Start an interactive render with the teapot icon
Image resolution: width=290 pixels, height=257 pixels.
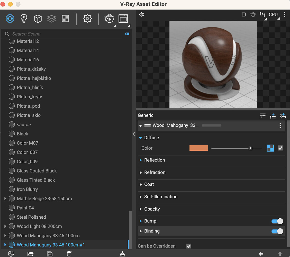coord(109,19)
